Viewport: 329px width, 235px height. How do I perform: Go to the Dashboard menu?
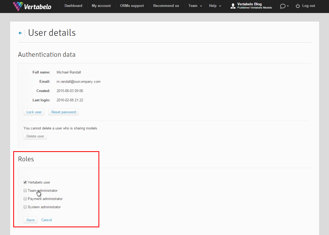pos(73,6)
